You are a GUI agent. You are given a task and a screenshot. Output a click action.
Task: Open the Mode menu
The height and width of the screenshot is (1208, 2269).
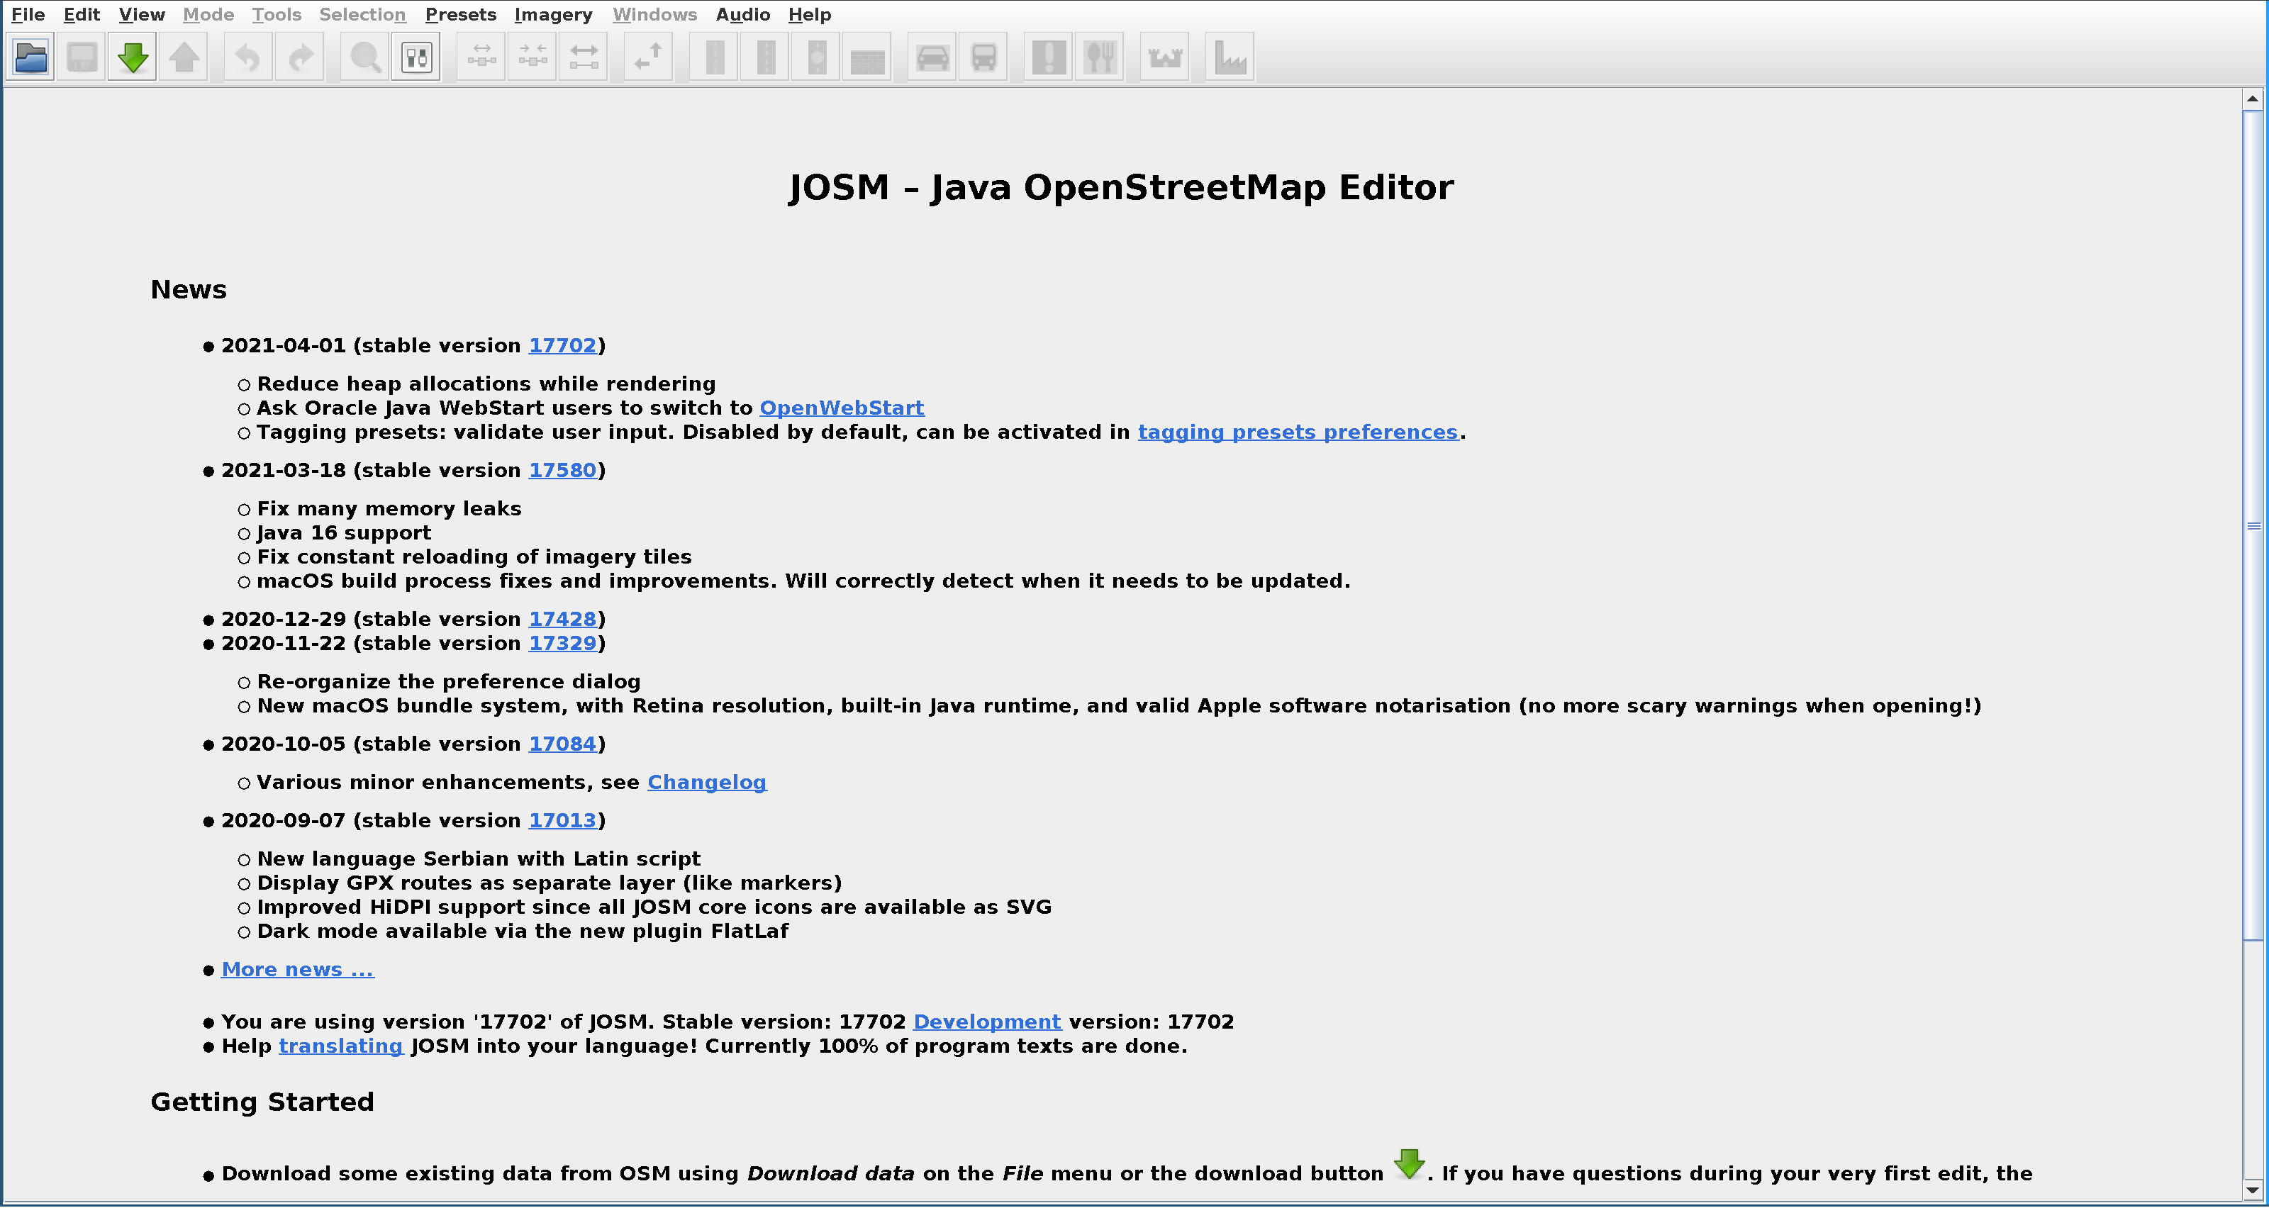point(208,14)
